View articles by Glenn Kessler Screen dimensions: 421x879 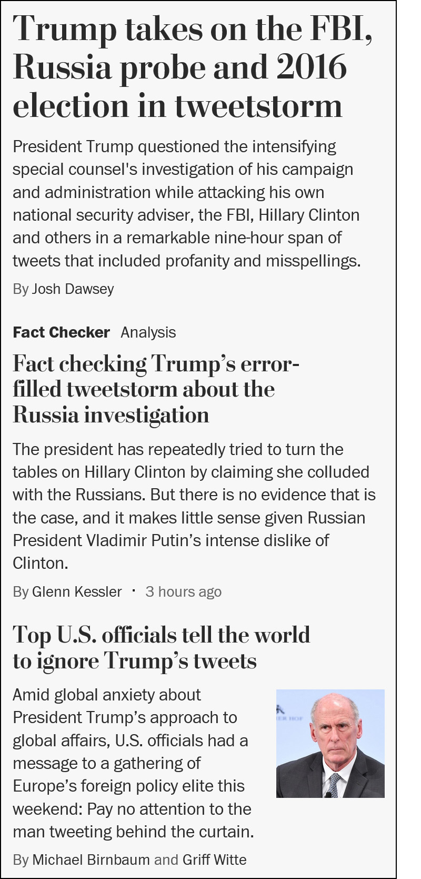pos(77,592)
